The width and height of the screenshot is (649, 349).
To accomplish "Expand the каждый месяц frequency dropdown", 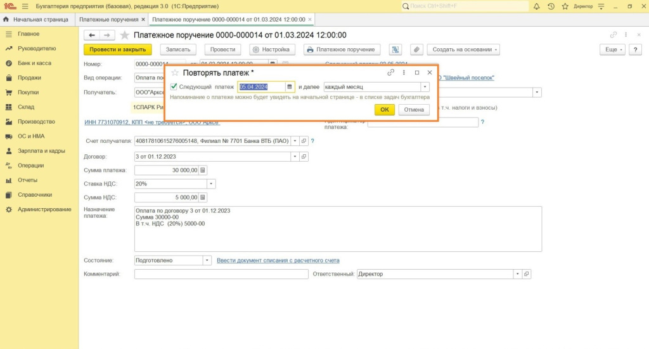I will point(425,87).
